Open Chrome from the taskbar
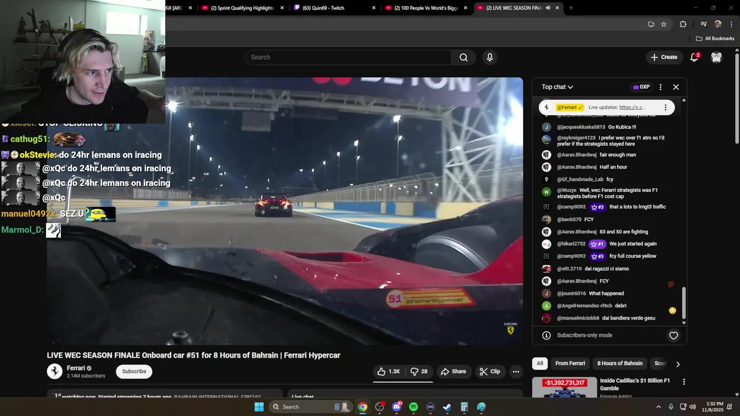The height and width of the screenshot is (416, 740). pyautogui.click(x=362, y=407)
